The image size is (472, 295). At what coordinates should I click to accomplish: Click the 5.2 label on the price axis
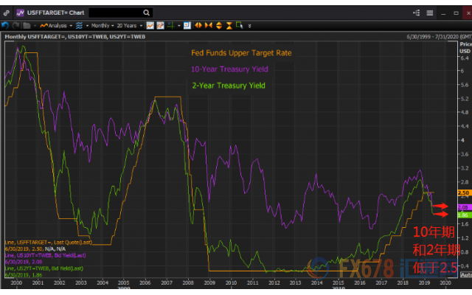point(465,98)
